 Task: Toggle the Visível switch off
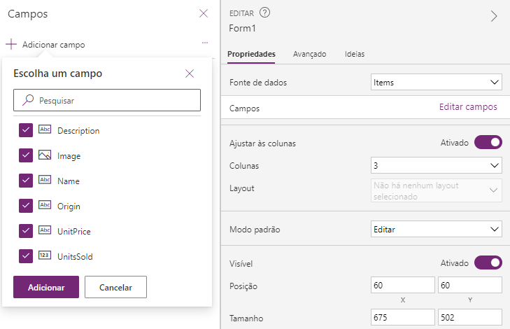coord(488,263)
